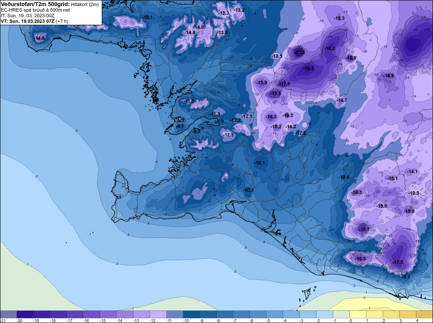Click the -18.2 temperature label
Viewport: 433px width, 323px height.
click(x=330, y=48)
